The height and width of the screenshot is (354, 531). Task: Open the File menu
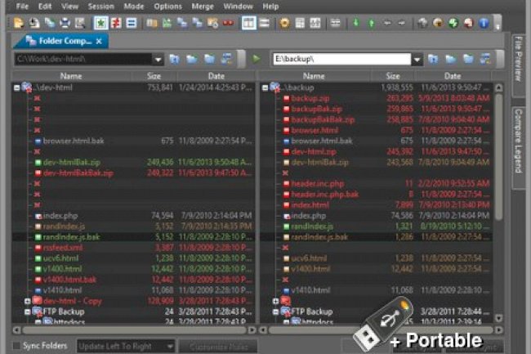(x=22, y=6)
